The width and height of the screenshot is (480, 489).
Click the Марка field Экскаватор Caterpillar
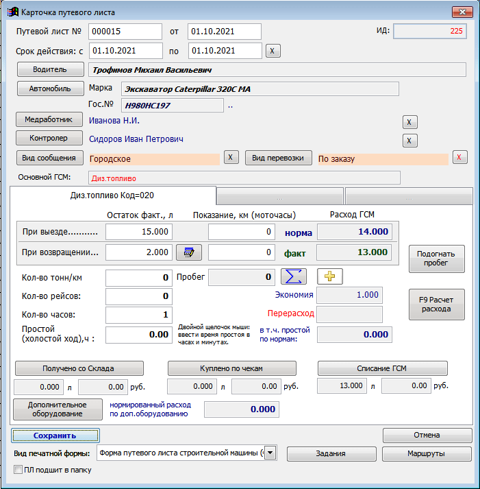pos(260,89)
